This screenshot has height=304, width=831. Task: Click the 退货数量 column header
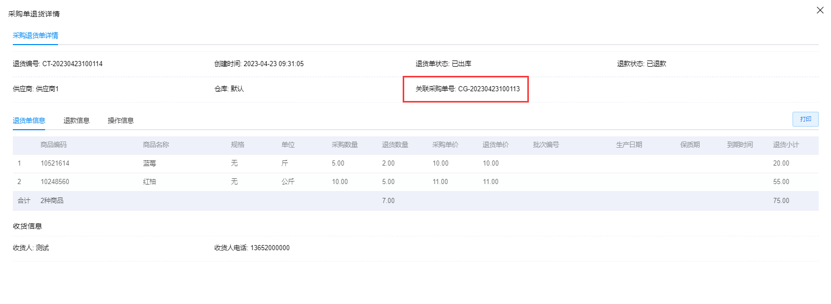[x=395, y=145]
